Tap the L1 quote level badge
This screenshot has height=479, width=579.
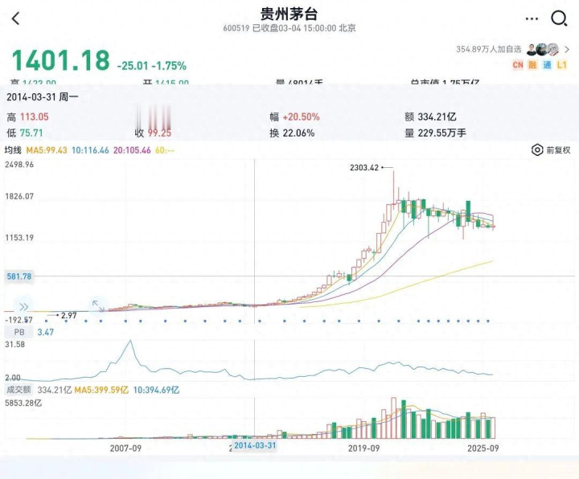561,65
